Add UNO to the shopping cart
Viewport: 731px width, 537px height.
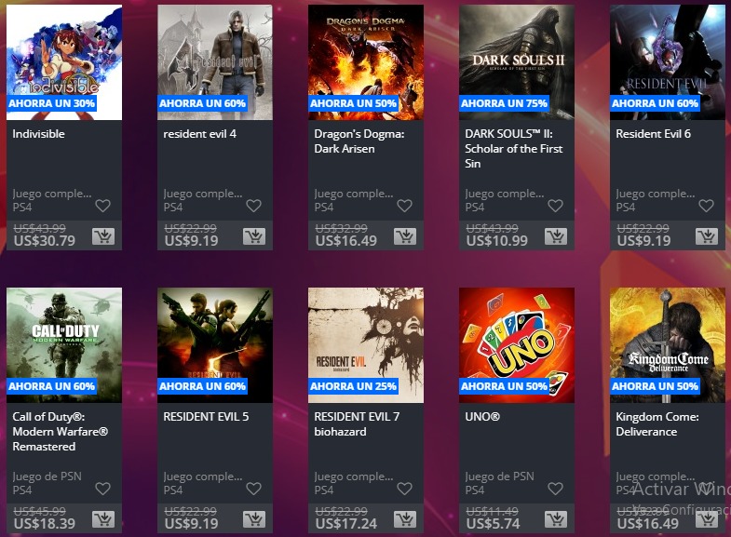(556, 519)
